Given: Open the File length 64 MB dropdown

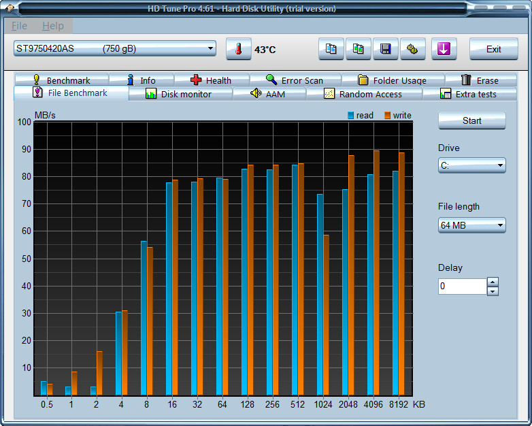Looking at the screenshot, I should coord(471,225).
